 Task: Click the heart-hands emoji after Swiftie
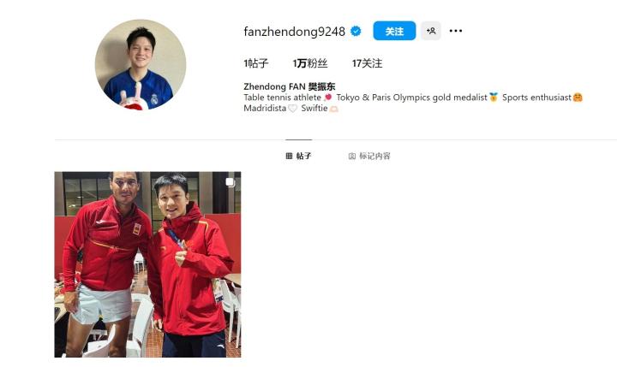point(333,109)
